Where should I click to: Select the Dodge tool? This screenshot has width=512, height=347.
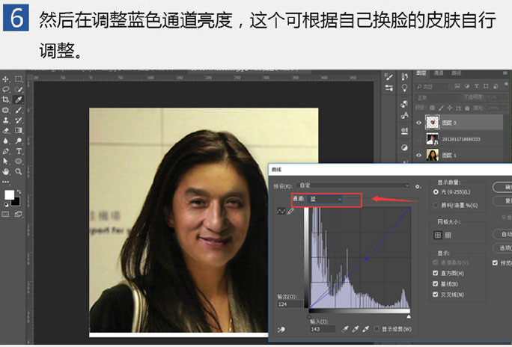(19, 141)
